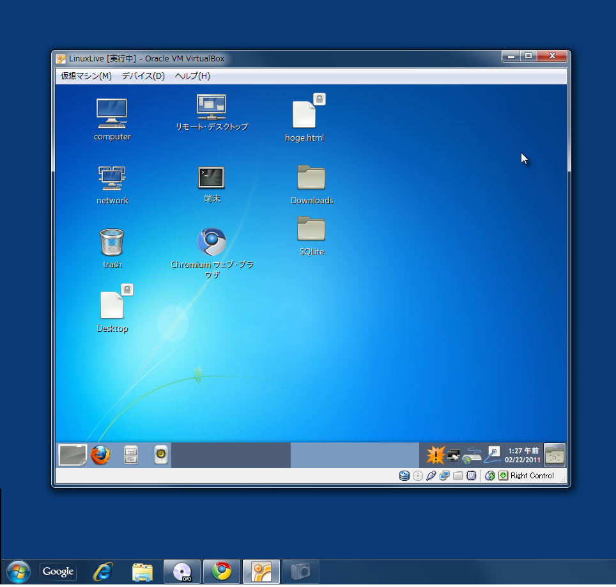Click the VirtualBox virtualization CPU chip indicator
This screenshot has width=616, height=587.
click(x=471, y=476)
